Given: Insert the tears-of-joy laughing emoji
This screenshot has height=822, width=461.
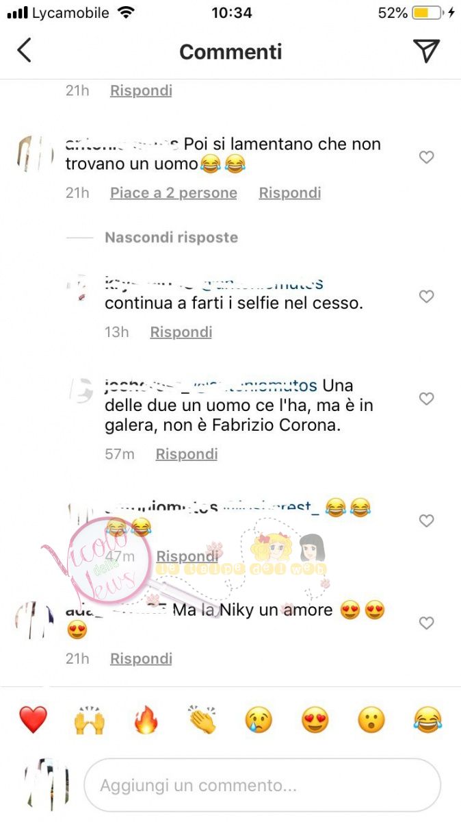Looking at the screenshot, I should (x=428, y=720).
